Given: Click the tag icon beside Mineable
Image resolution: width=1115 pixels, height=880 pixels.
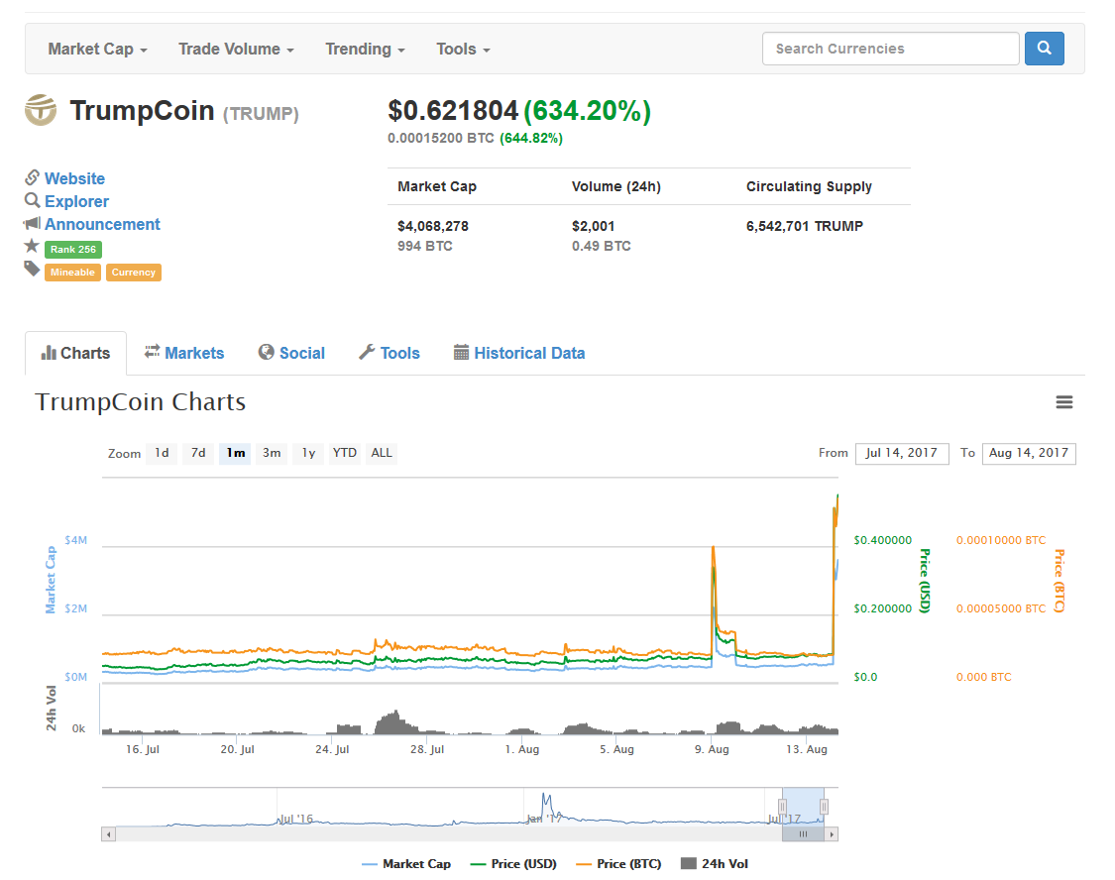Looking at the screenshot, I should [x=32, y=269].
